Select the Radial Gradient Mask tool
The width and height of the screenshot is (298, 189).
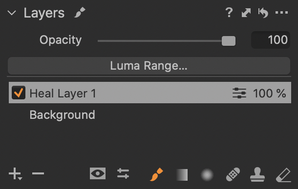pos(207,174)
